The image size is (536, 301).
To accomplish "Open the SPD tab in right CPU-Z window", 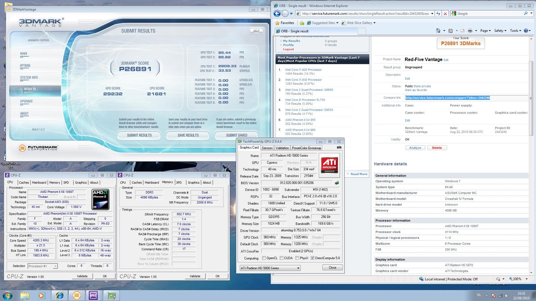I will [x=179, y=182].
